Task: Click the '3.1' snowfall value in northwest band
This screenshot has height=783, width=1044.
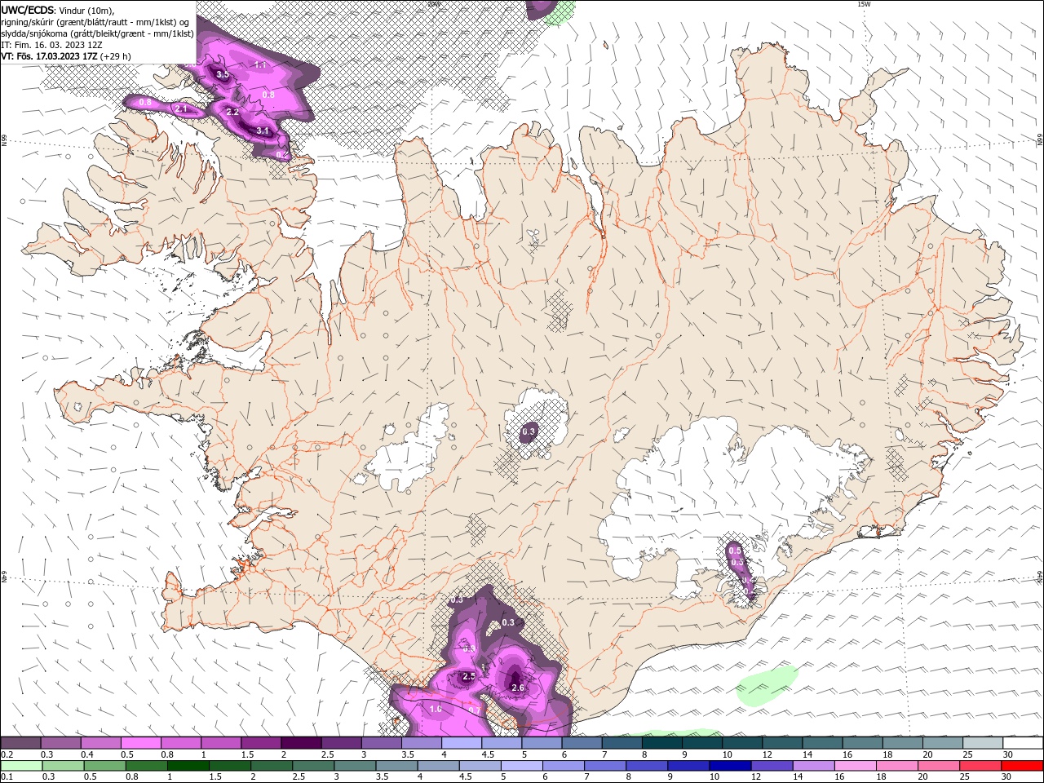Action: tap(263, 130)
